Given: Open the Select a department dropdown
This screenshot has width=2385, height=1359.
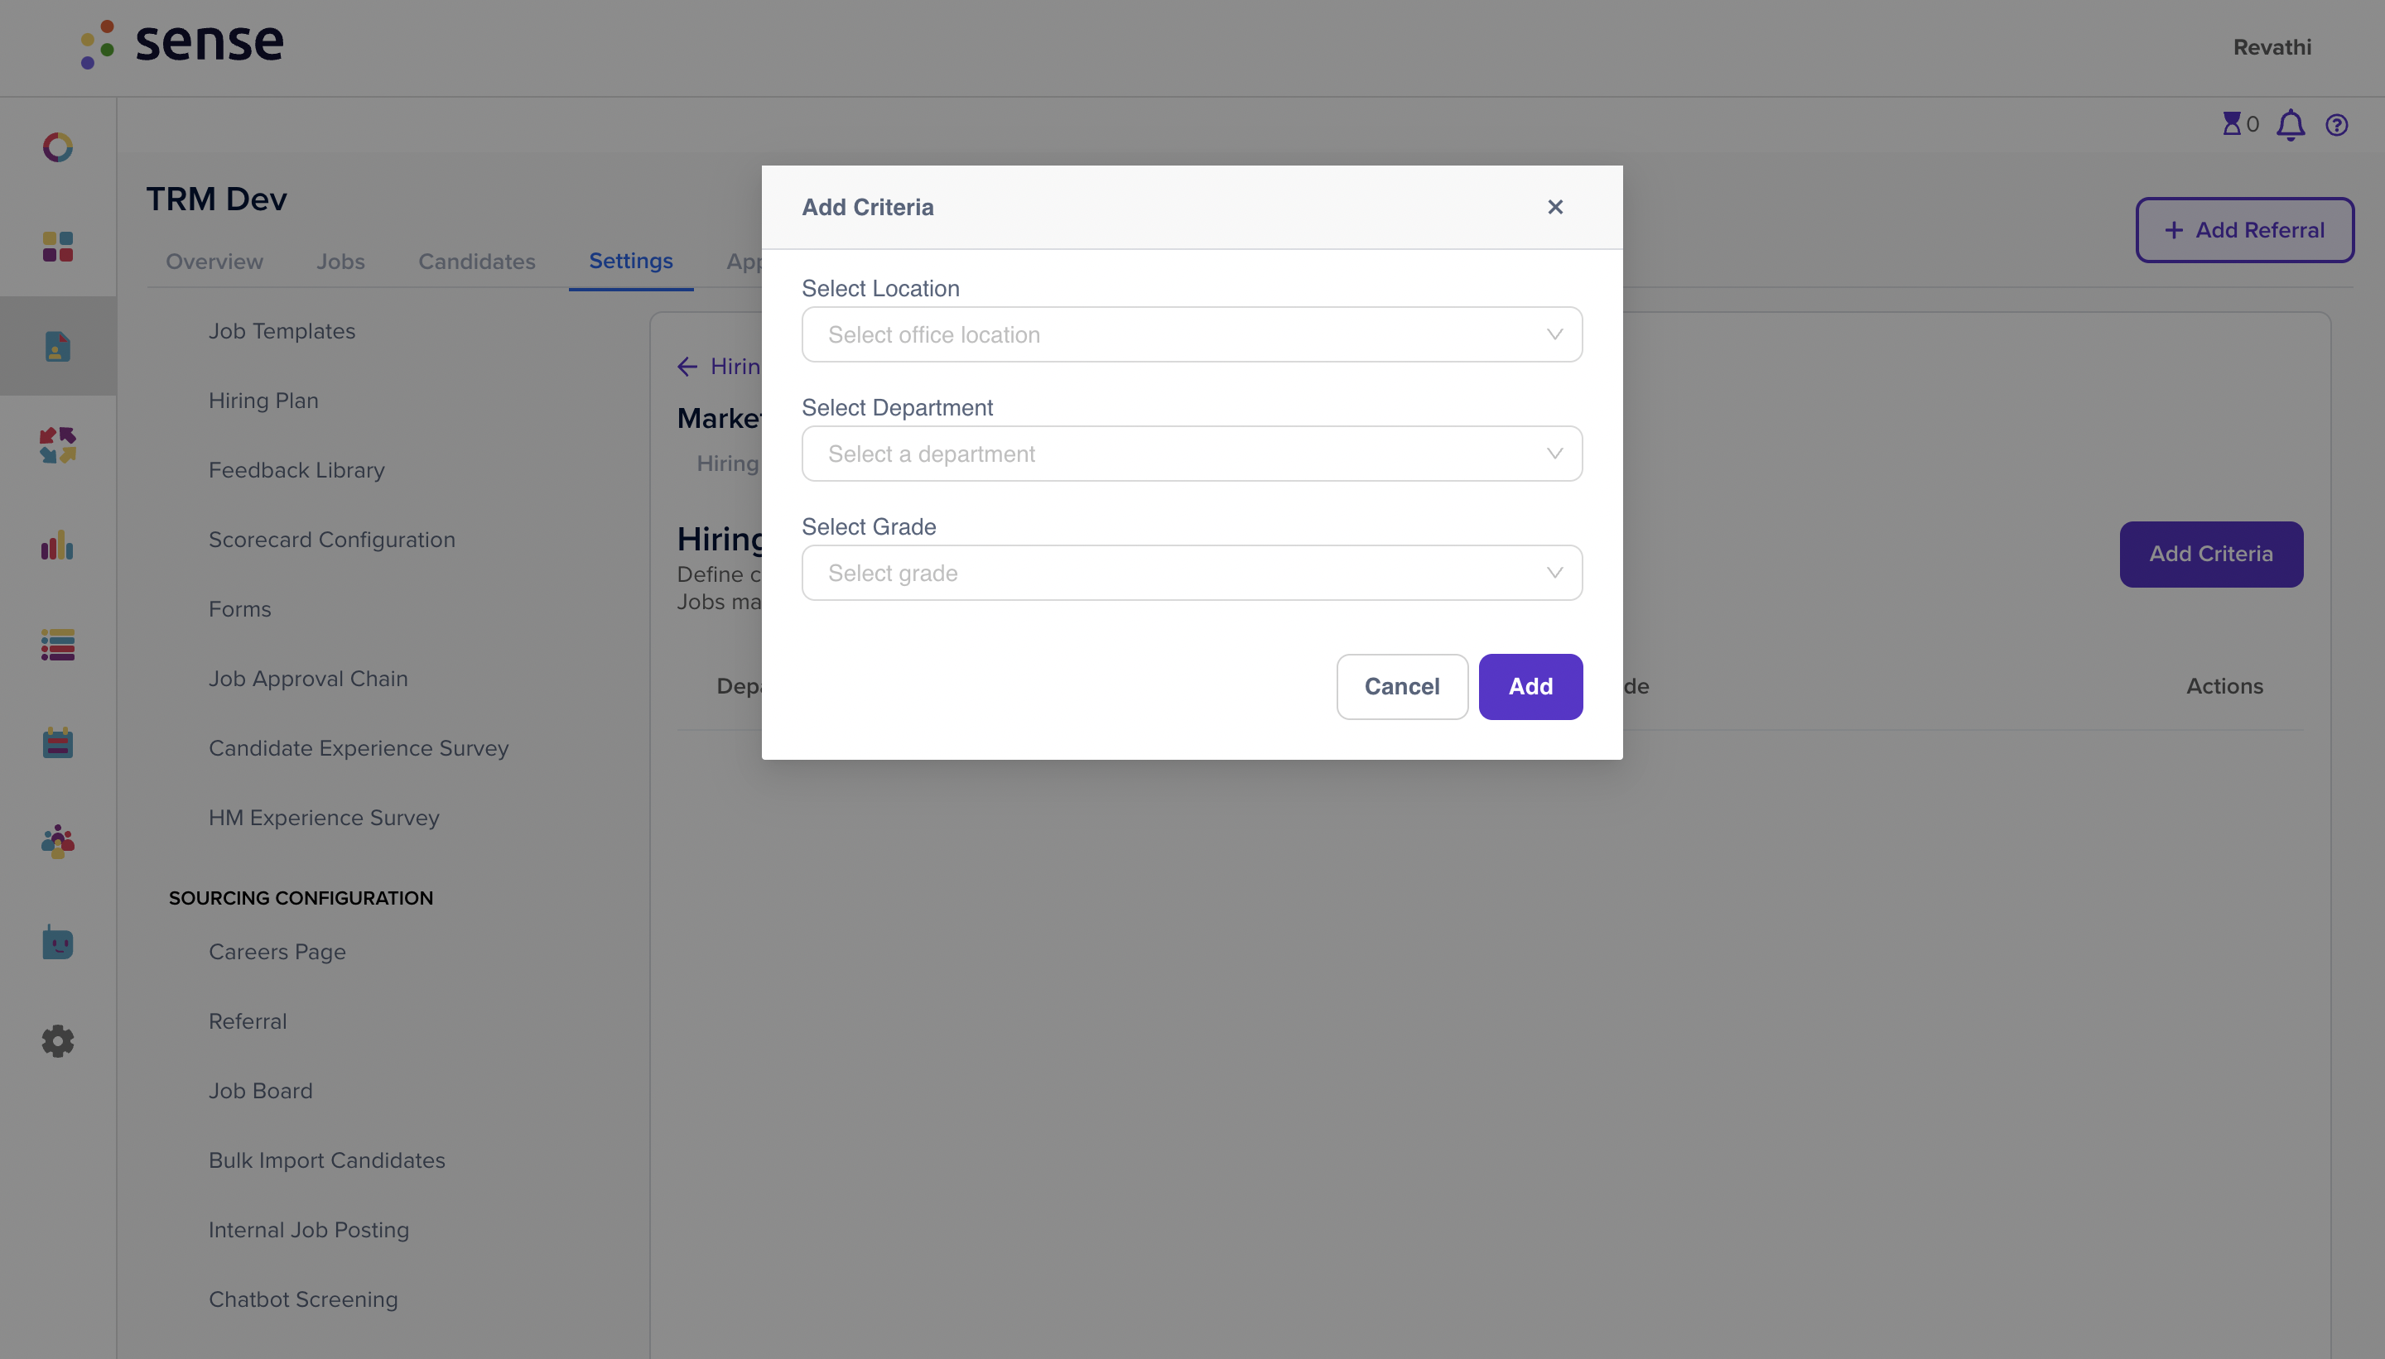Looking at the screenshot, I should (1192, 454).
